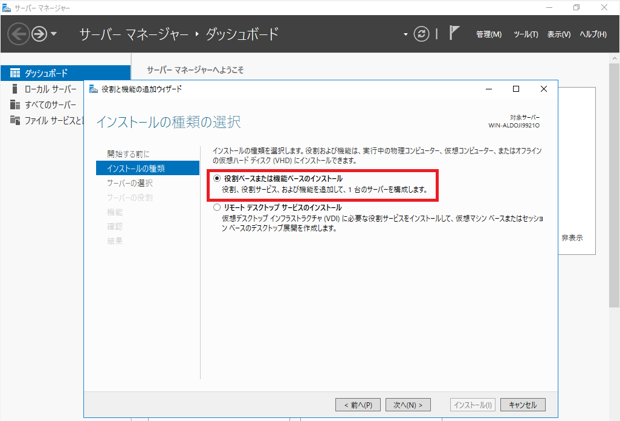Click the wizard title bar icon
620x421 pixels.
(94, 89)
